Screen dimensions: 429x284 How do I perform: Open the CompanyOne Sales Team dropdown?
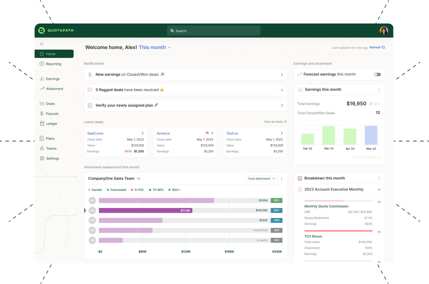click(114, 179)
